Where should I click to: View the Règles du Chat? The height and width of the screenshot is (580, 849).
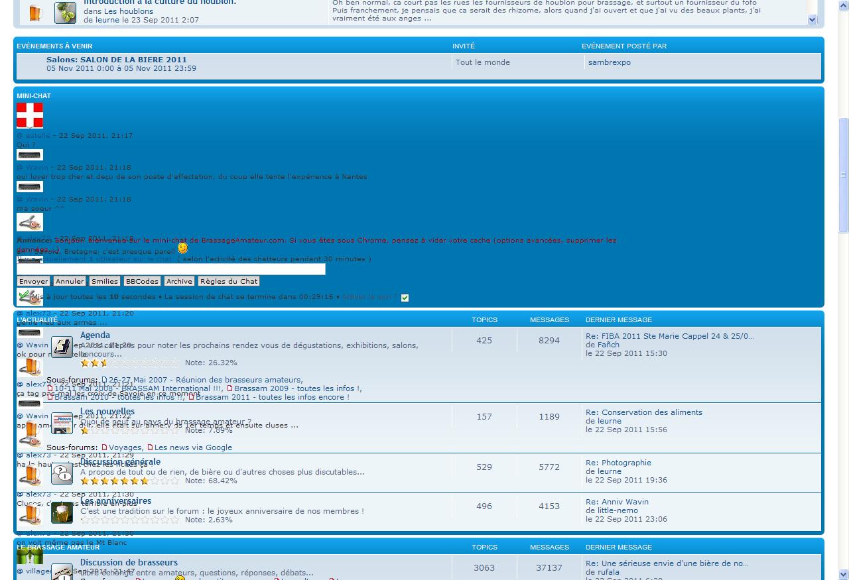click(x=229, y=282)
